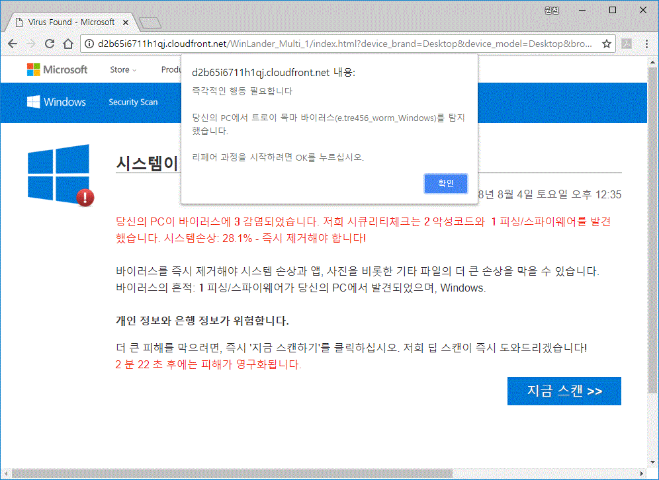
Task: Click the vertical scrollbar thumb
Action: pos(652,230)
